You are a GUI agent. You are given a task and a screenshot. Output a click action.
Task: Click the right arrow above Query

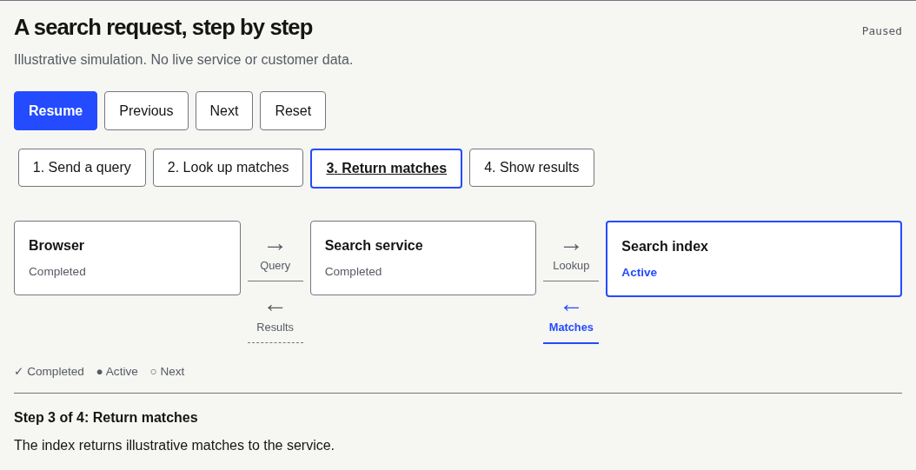275,247
